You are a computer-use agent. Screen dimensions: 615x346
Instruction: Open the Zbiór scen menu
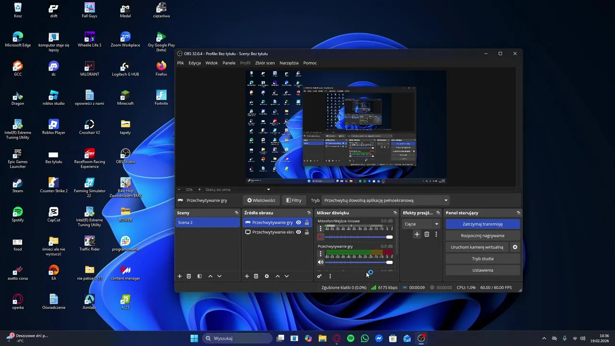coord(265,63)
